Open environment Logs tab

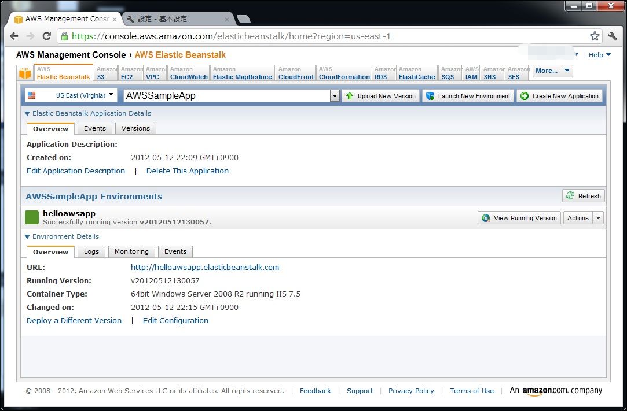pos(91,251)
